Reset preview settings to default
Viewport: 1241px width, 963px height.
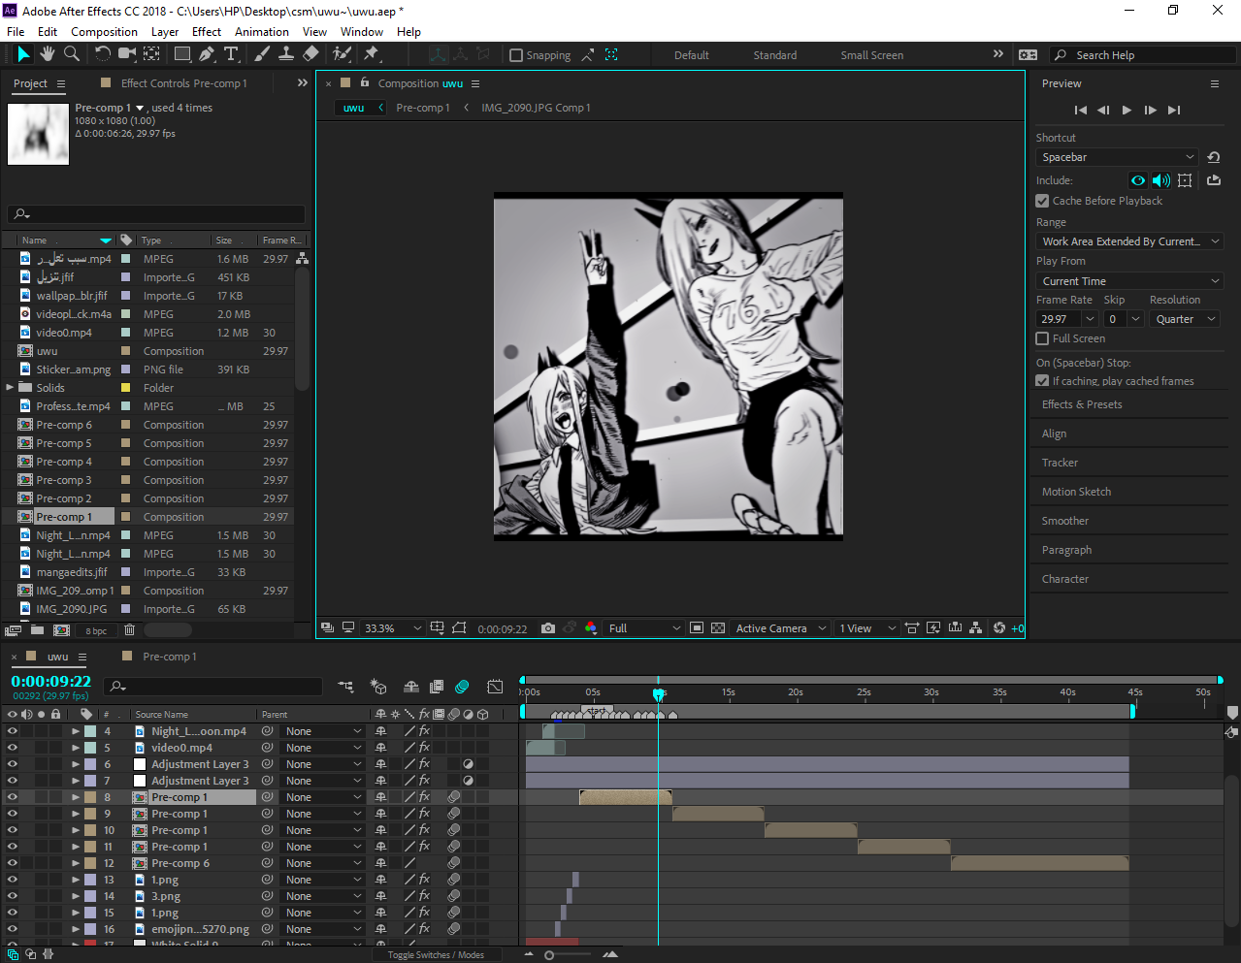(1213, 157)
